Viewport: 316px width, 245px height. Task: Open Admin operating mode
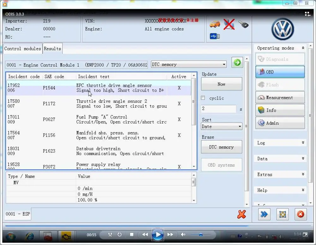coord(280,123)
